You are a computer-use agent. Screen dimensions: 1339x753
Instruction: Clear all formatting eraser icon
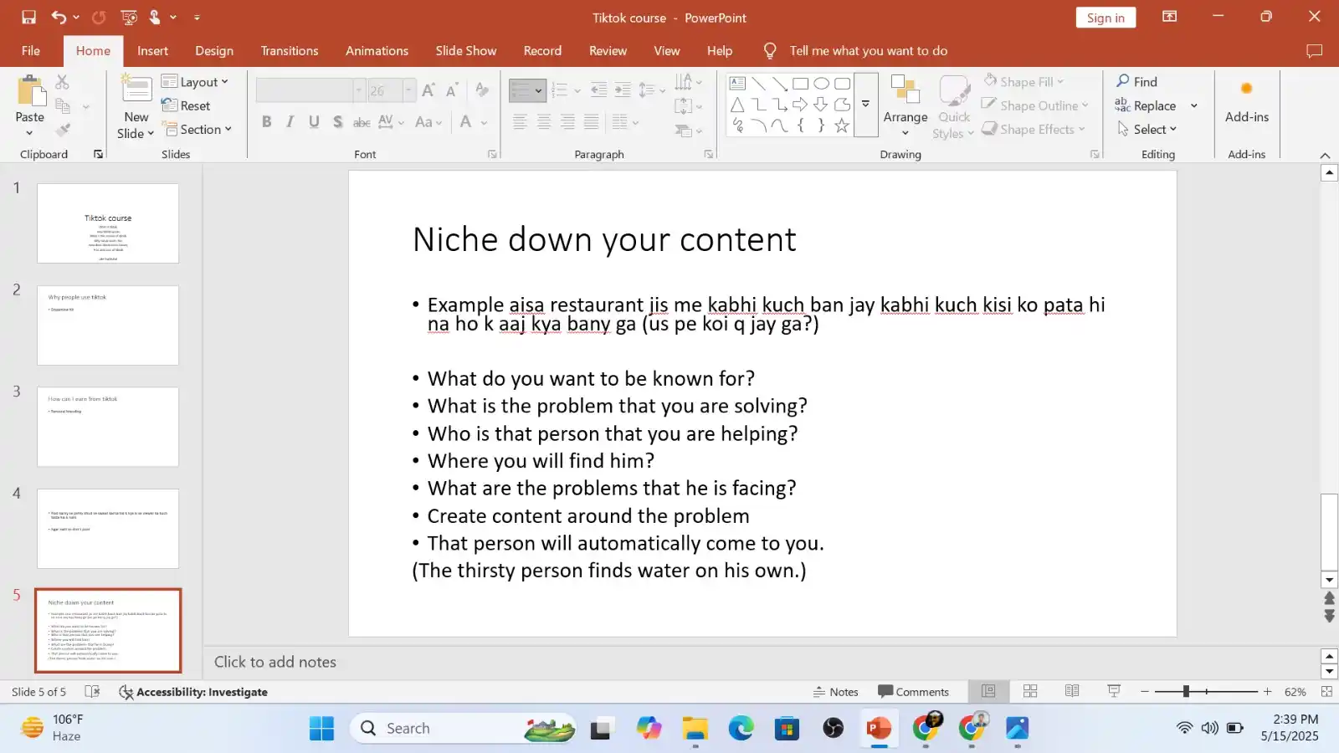482,90
